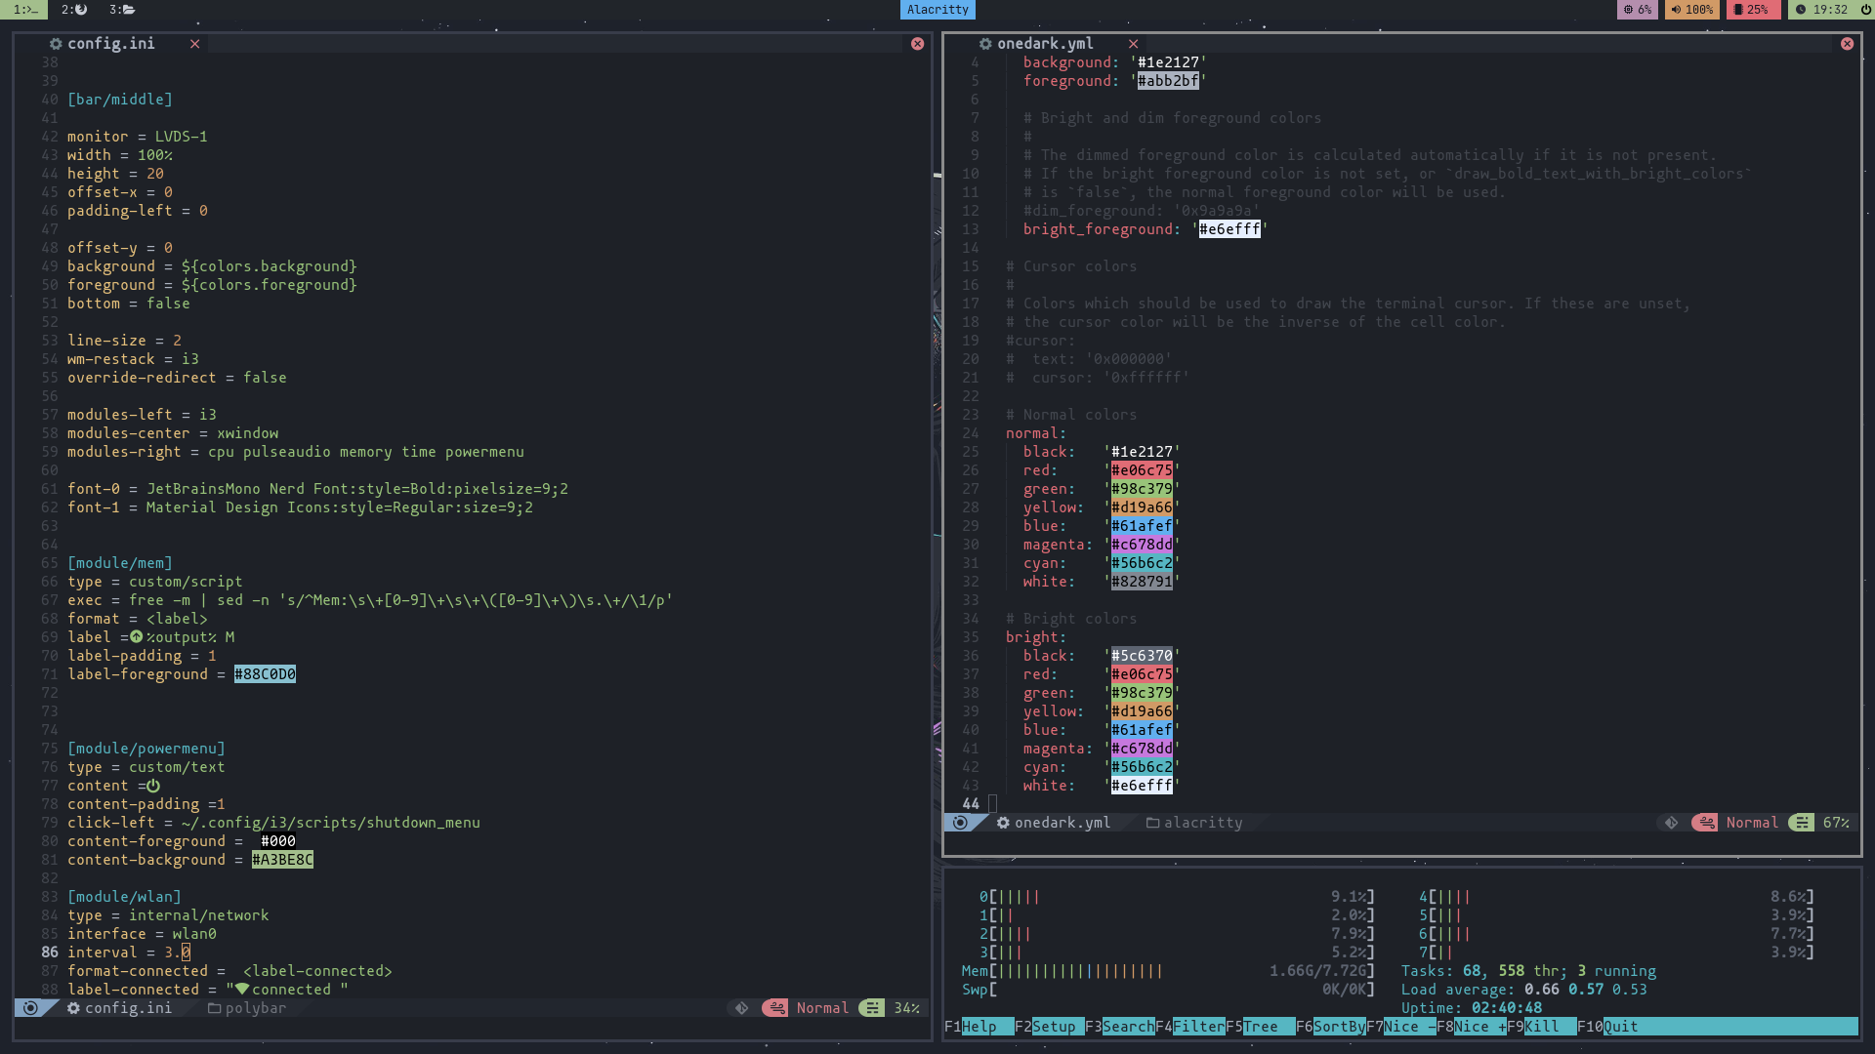Click the memory icon on the label line 69
The width and height of the screenshot is (1875, 1054).
tap(136, 637)
